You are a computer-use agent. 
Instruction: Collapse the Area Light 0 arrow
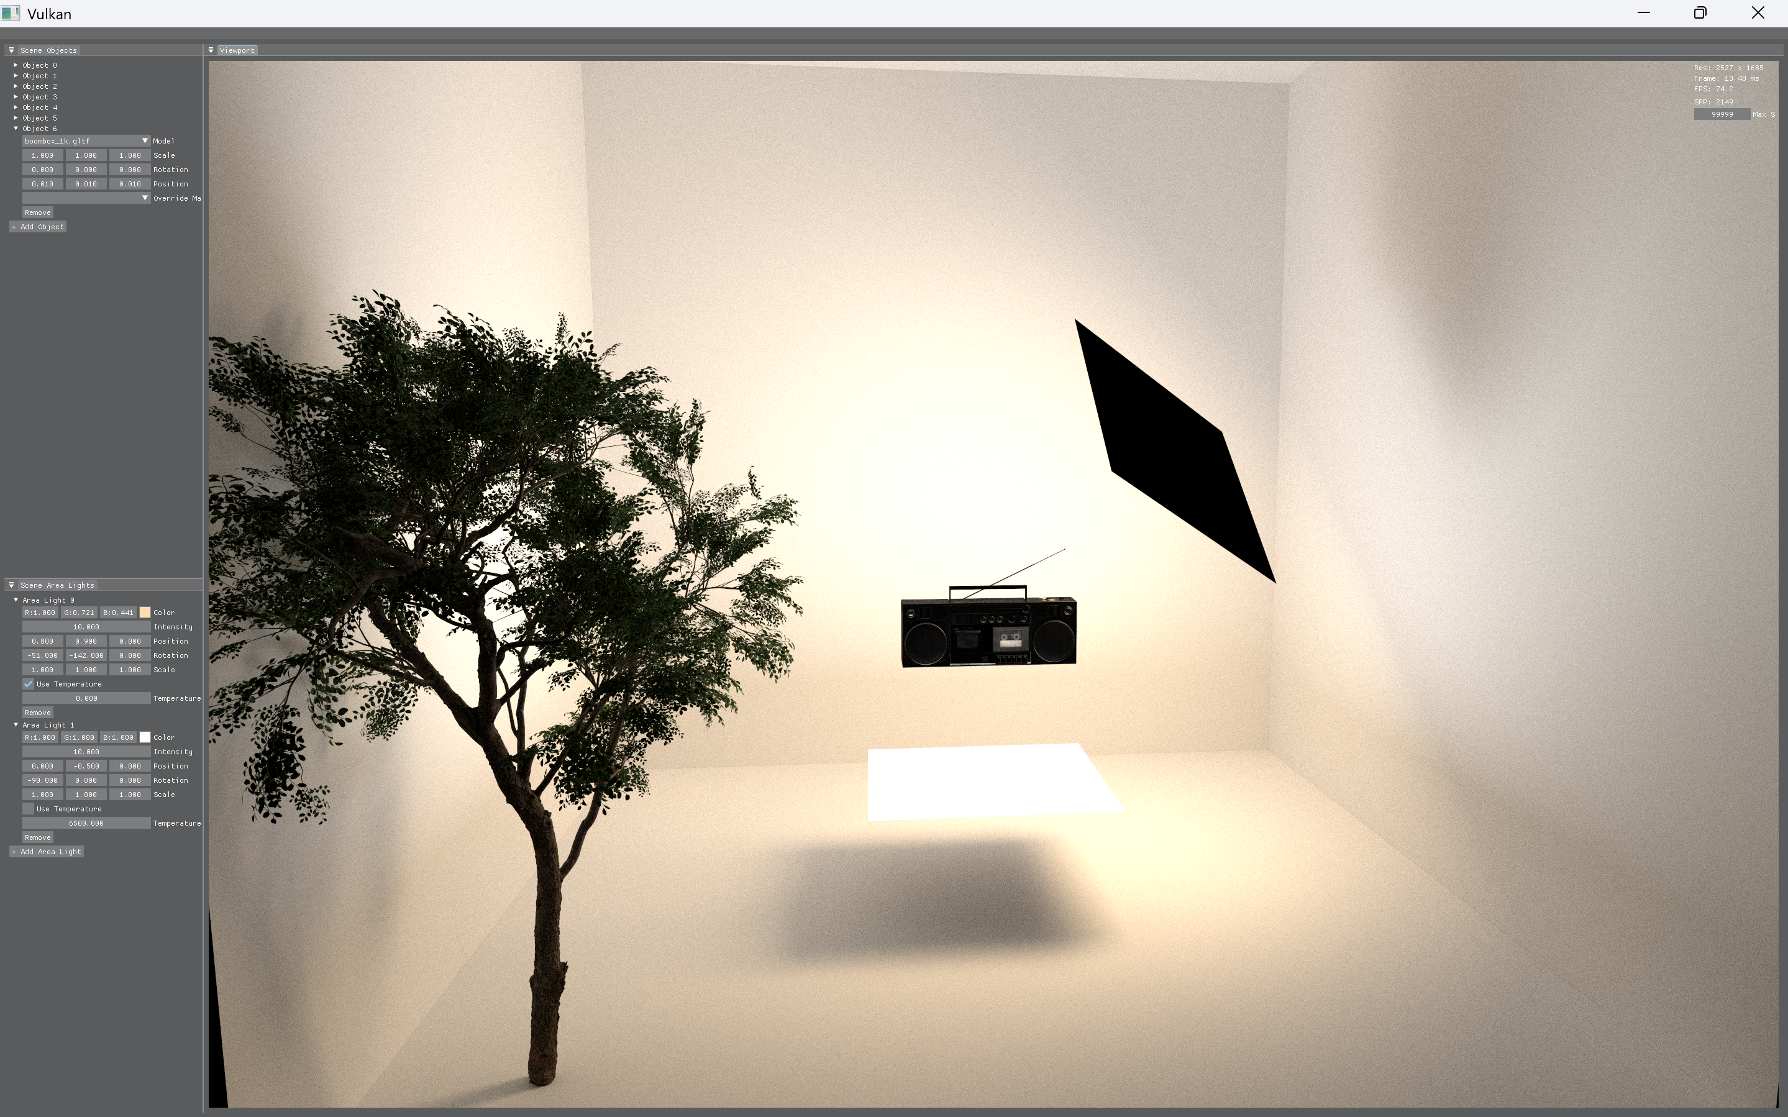click(16, 600)
